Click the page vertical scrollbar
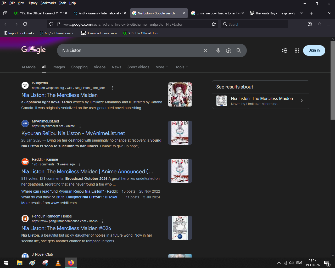 333,80
